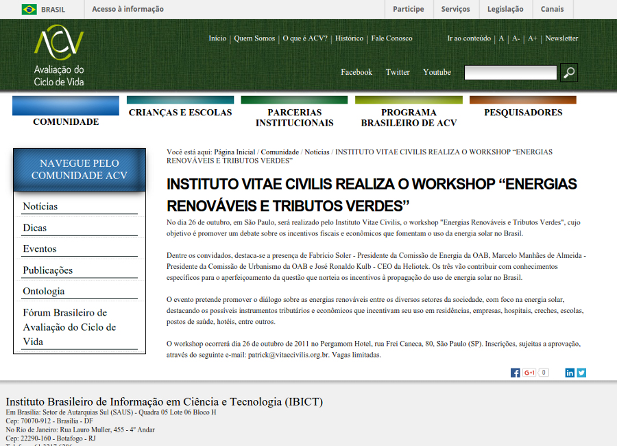
Task: Click the ACV Avaliação do Ciclo de Vida logo
Action: 59,56
